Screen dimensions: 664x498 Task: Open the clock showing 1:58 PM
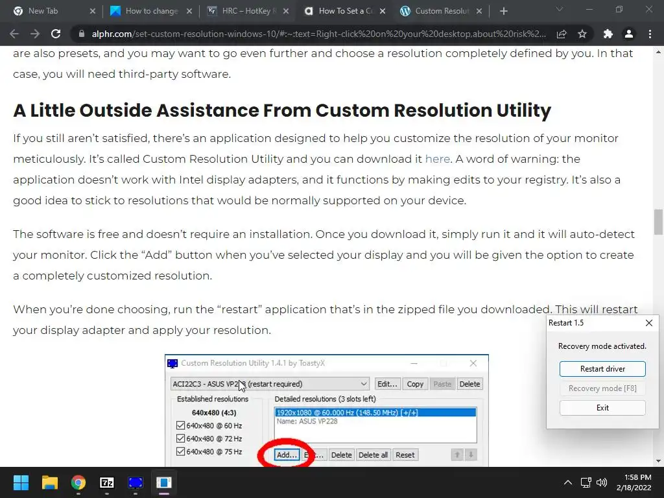[x=634, y=482]
